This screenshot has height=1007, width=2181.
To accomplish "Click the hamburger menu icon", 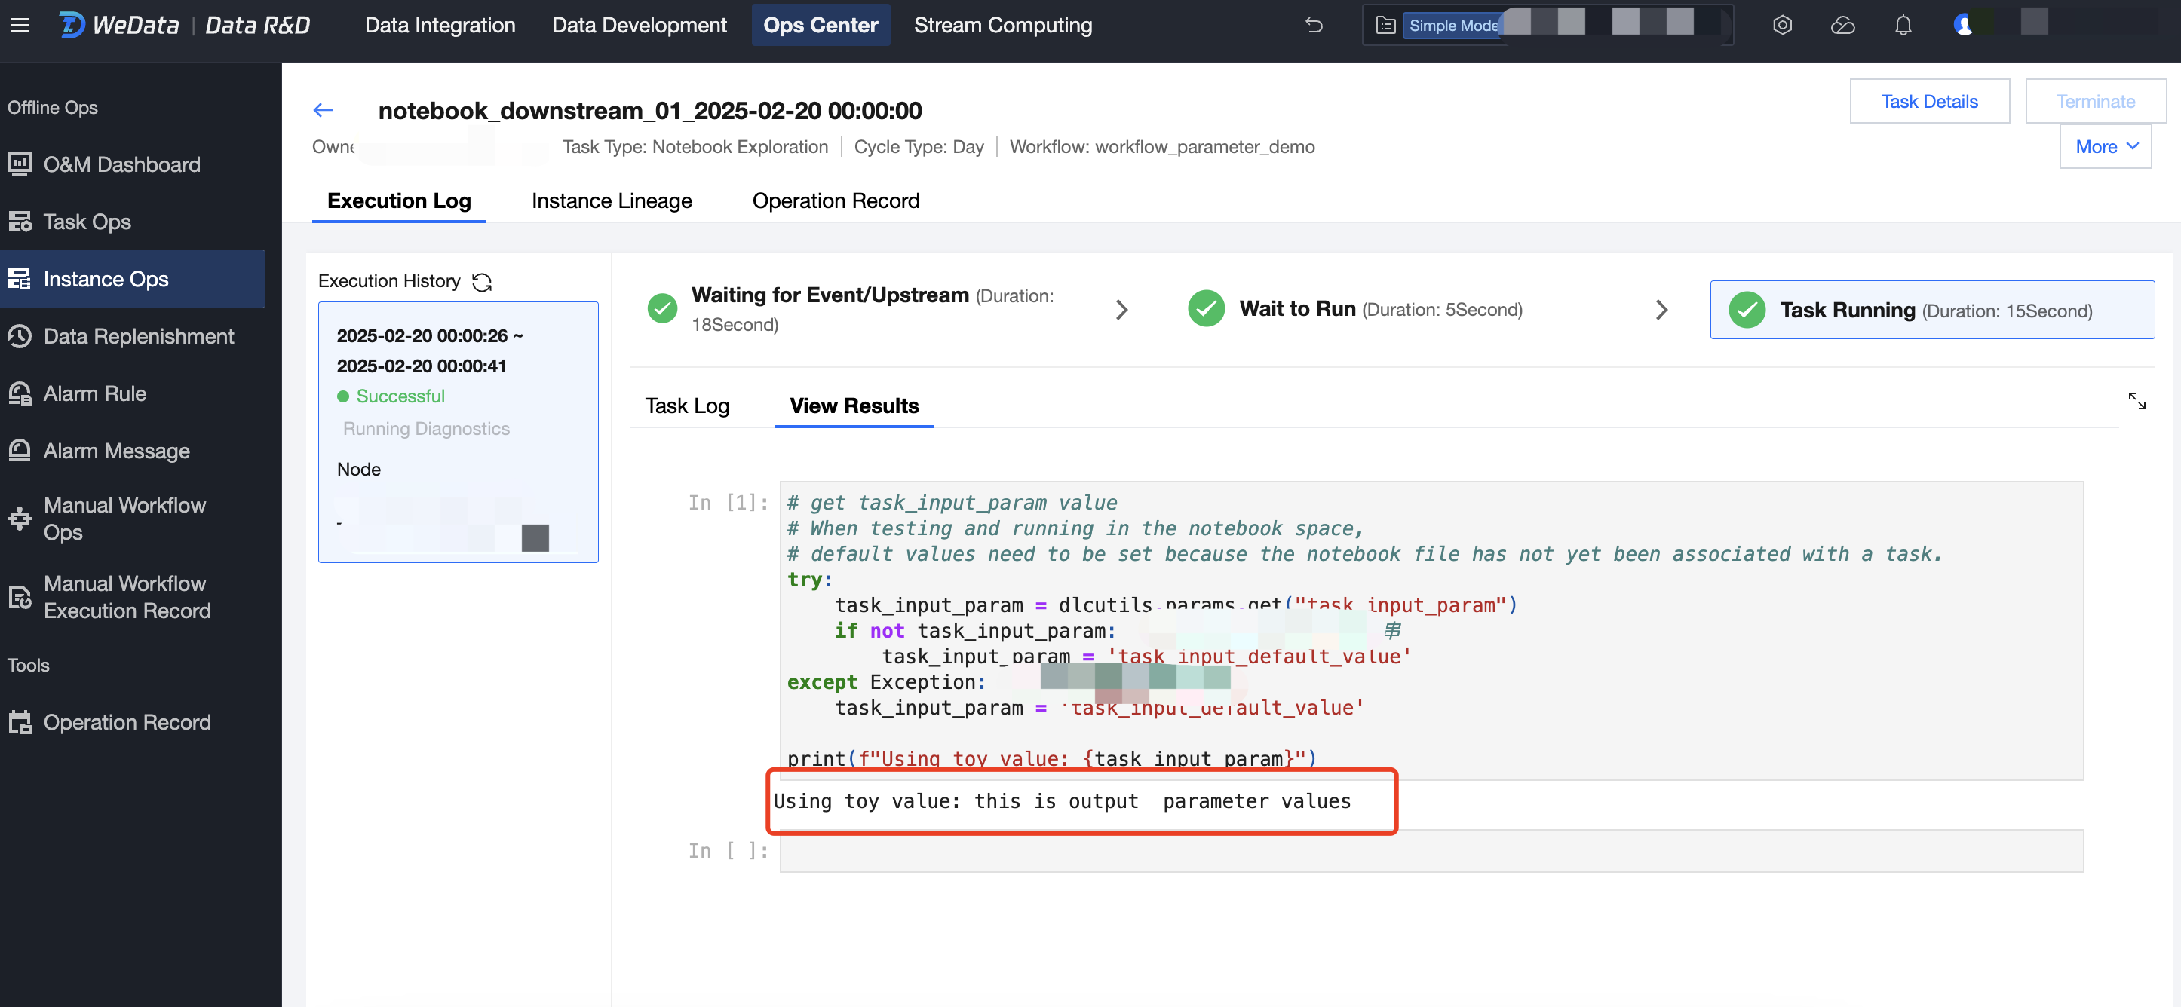I will 20,25.
